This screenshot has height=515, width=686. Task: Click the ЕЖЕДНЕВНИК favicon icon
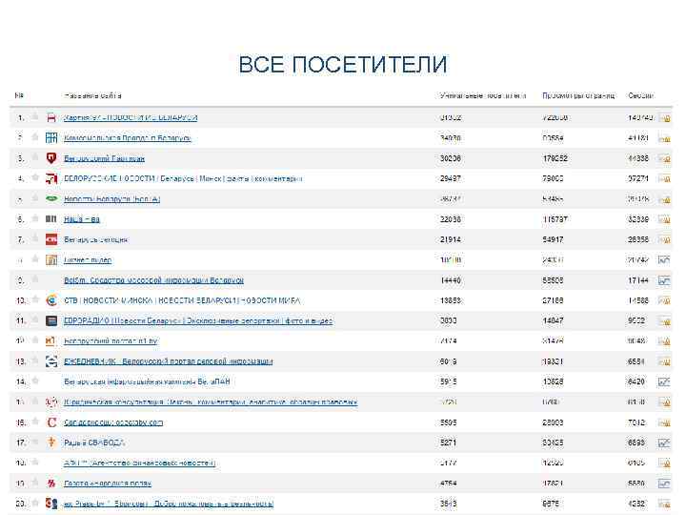pos(51,361)
